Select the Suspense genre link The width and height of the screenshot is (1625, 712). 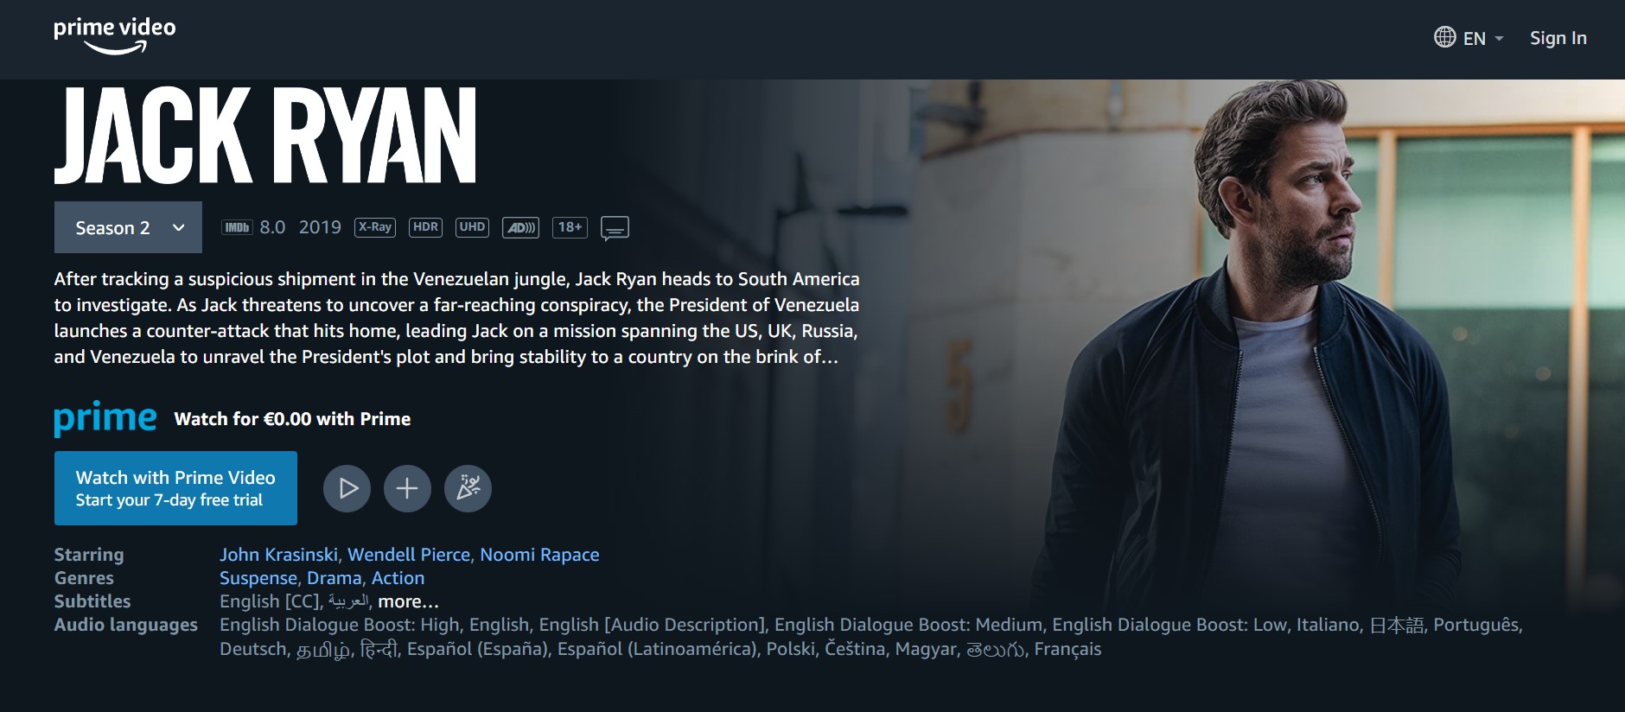[258, 578]
